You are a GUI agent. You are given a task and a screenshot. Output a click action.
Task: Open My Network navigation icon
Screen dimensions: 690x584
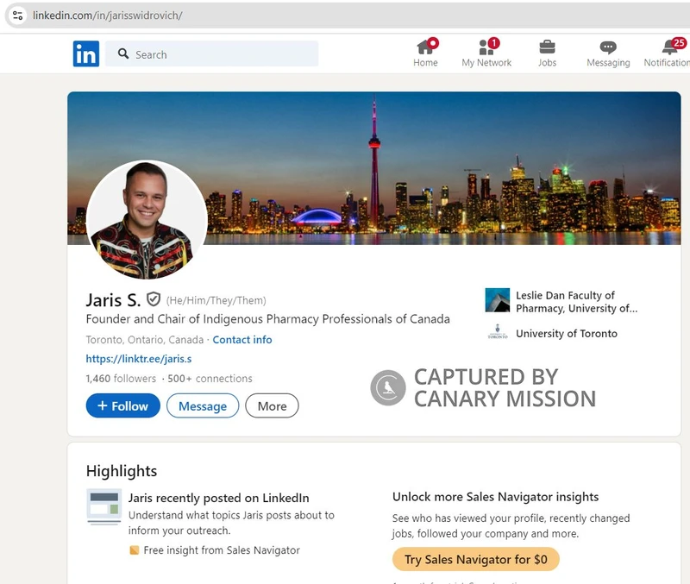(486, 47)
